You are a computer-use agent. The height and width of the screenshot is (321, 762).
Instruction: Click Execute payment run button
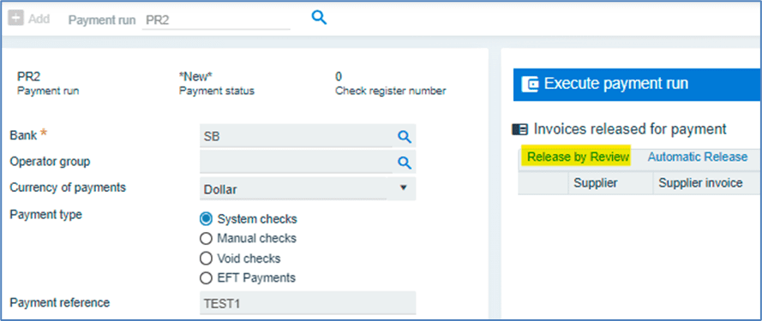pos(638,85)
